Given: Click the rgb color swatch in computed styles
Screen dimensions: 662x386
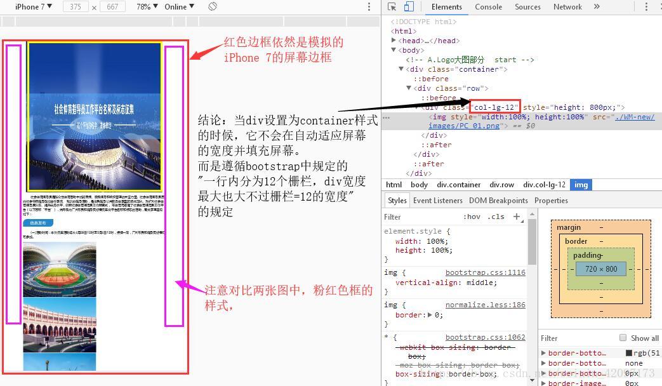Looking at the screenshot, I should (x=628, y=352).
